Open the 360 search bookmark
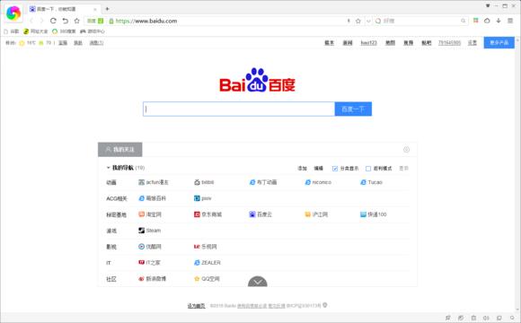 (x=64, y=31)
